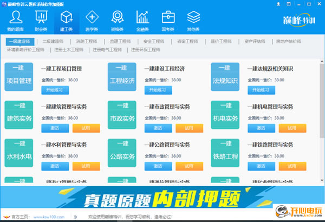Try out 一建水利管理与实务
The width and height of the screenshot is (325, 222).
(x=86, y=166)
